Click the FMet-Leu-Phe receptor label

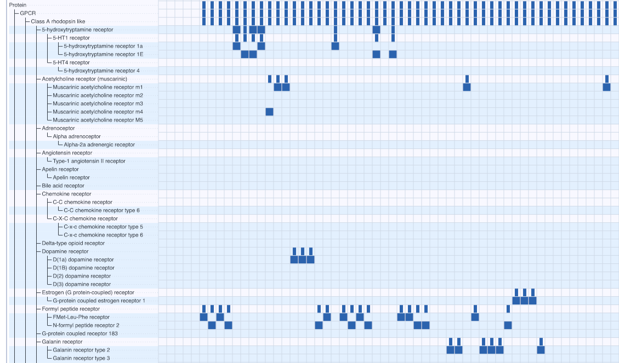(81, 317)
